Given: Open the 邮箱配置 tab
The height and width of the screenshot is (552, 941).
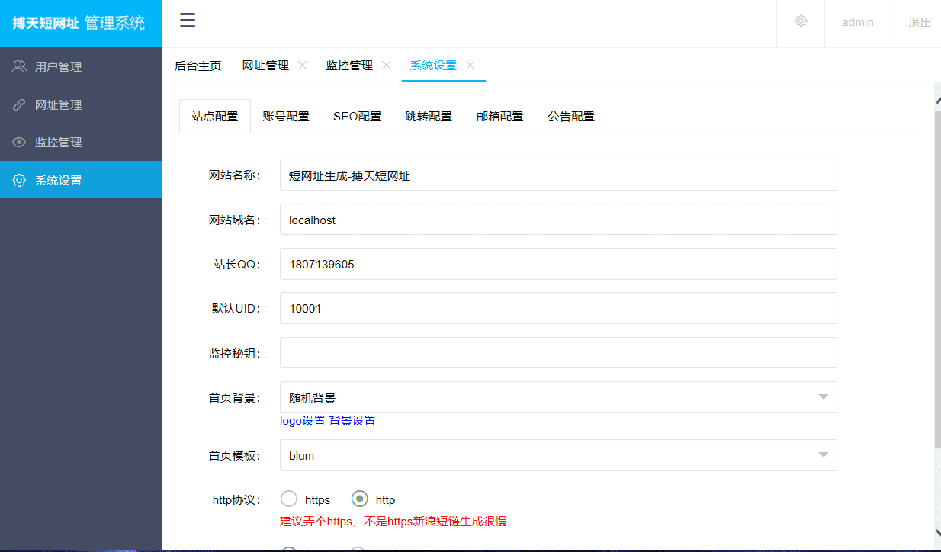Looking at the screenshot, I should click(499, 116).
